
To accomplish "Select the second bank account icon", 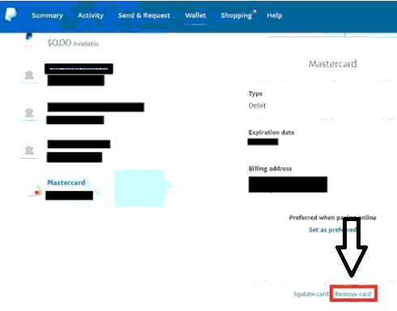I will pos(29,113).
